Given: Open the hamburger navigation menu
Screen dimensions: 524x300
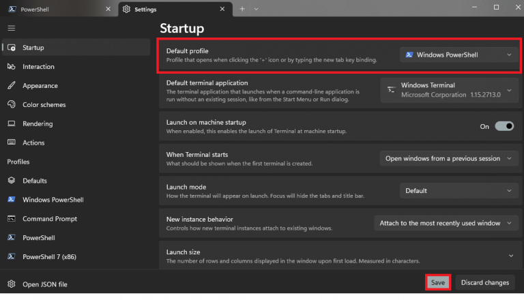Looking at the screenshot, I should tap(12, 28).
